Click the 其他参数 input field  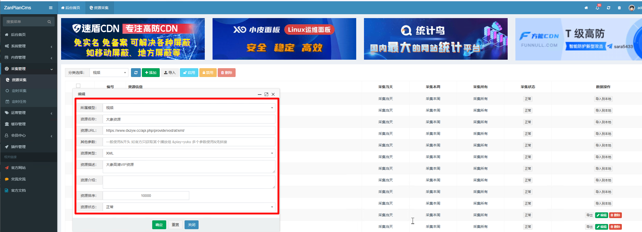coord(189,142)
